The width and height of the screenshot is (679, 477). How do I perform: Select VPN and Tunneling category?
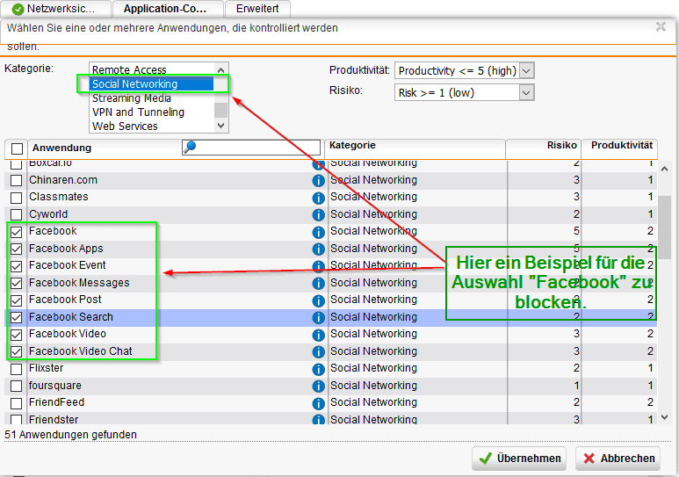[138, 112]
